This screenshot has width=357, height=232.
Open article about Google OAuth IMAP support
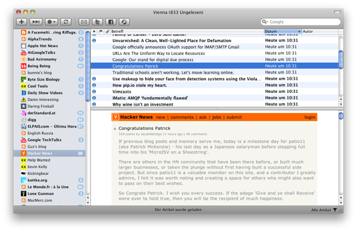point(214,47)
